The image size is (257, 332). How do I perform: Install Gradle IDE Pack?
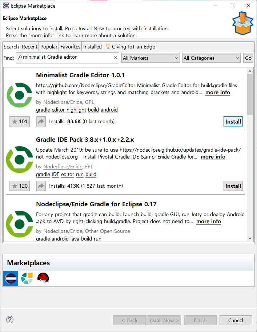(233, 186)
